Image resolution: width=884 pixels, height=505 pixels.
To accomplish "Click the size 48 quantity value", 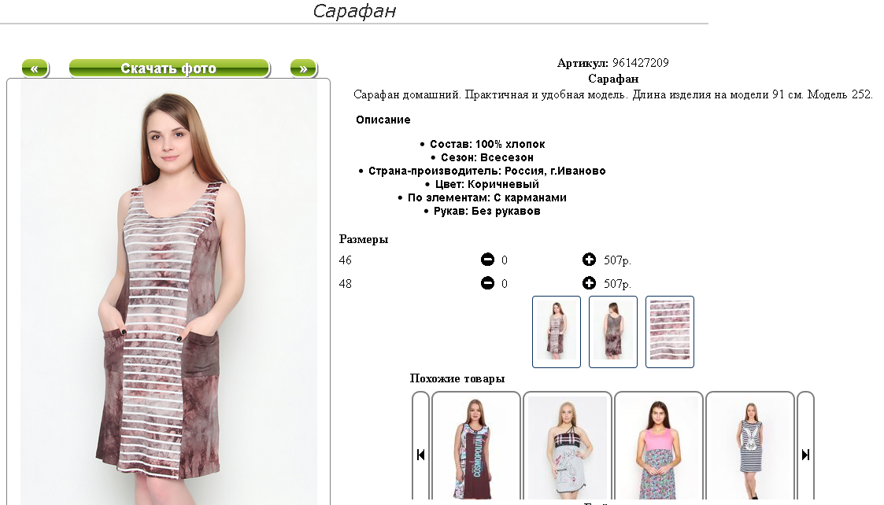I will coord(505,284).
